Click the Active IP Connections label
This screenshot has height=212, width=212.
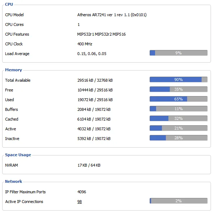coord(24,202)
